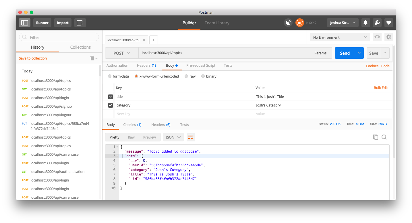
Task: Click the history list scrollbar
Action: [100, 70]
